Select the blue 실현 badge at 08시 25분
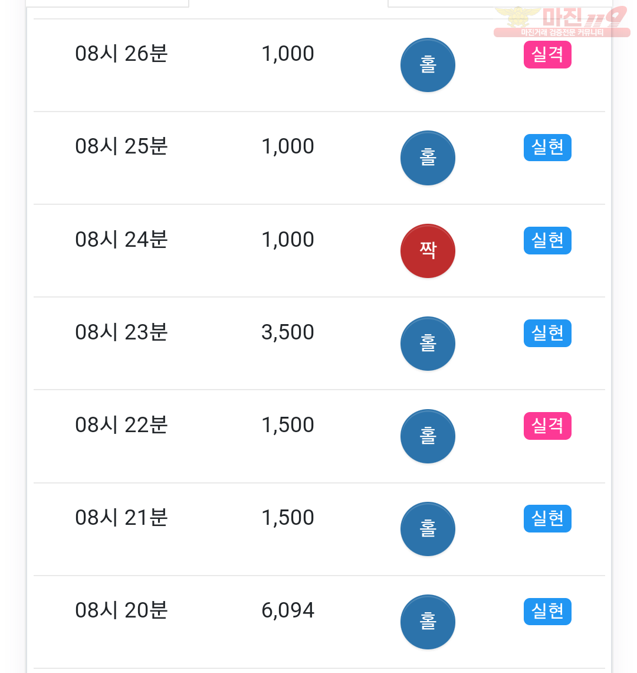 click(547, 147)
